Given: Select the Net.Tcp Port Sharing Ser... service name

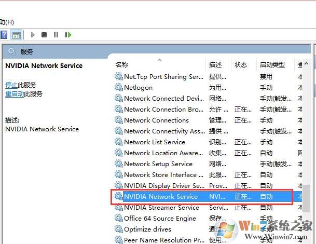Looking at the screenshot, I should click(163, 77).
